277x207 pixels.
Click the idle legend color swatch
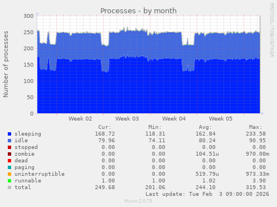point(9,141)
